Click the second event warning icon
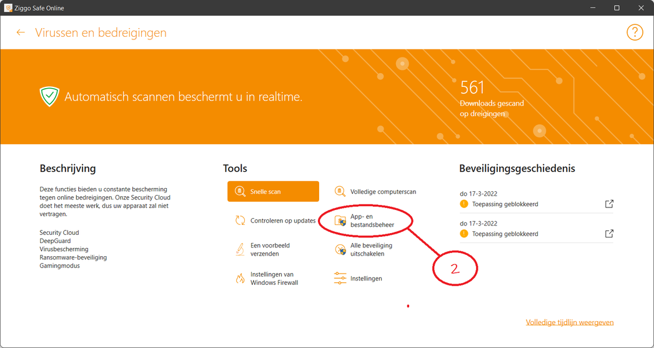This screenshot has width=654, height=348. pos(464,234)
